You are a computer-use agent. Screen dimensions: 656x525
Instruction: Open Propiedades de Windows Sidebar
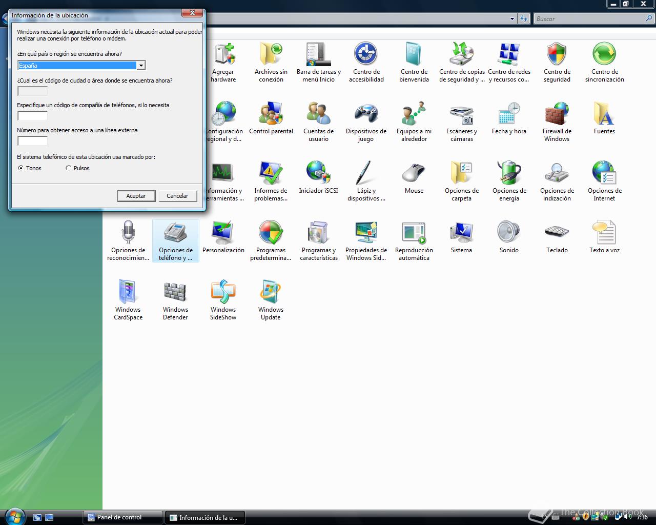point(366,241)
